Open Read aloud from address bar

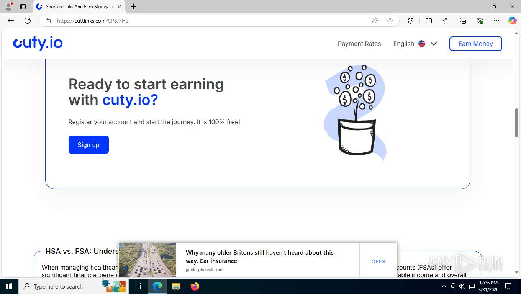click(x=375, y=21)
